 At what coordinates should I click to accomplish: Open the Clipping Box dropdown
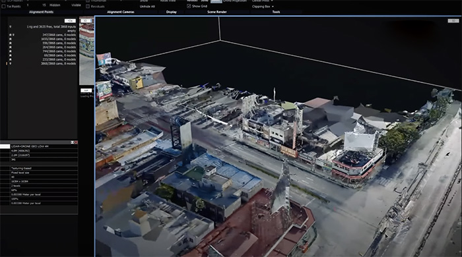(263, 7)
